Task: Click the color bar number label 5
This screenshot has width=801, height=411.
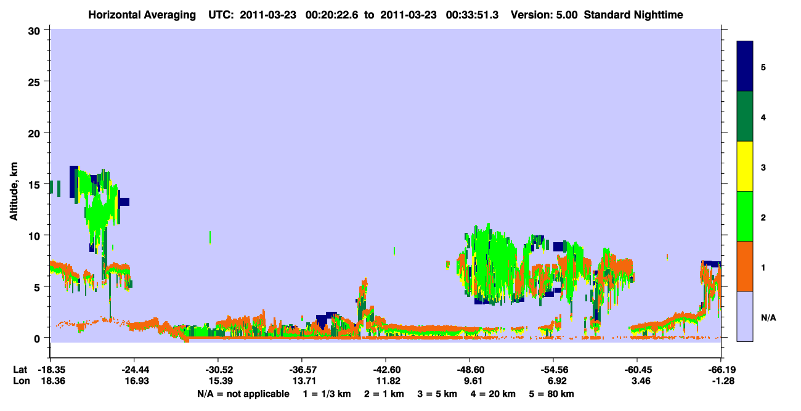Action: [763, 67]
